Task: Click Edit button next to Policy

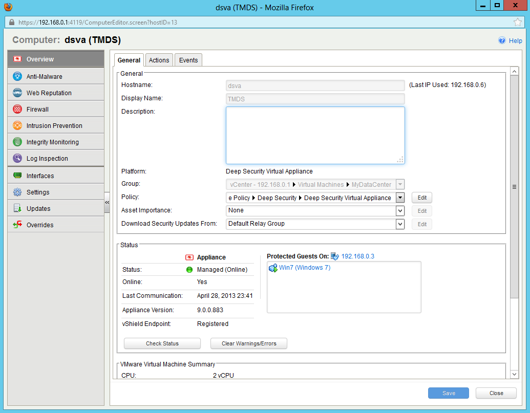Action: (x=422, y=198)
